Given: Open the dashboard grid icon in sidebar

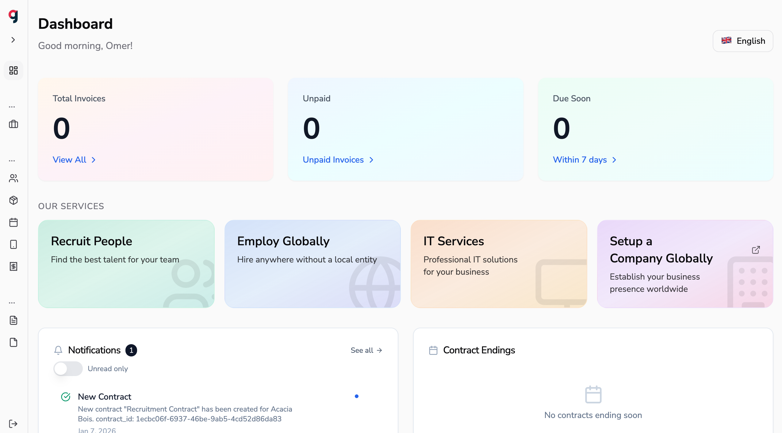Looking at the screenshot, I should [13, 70].
